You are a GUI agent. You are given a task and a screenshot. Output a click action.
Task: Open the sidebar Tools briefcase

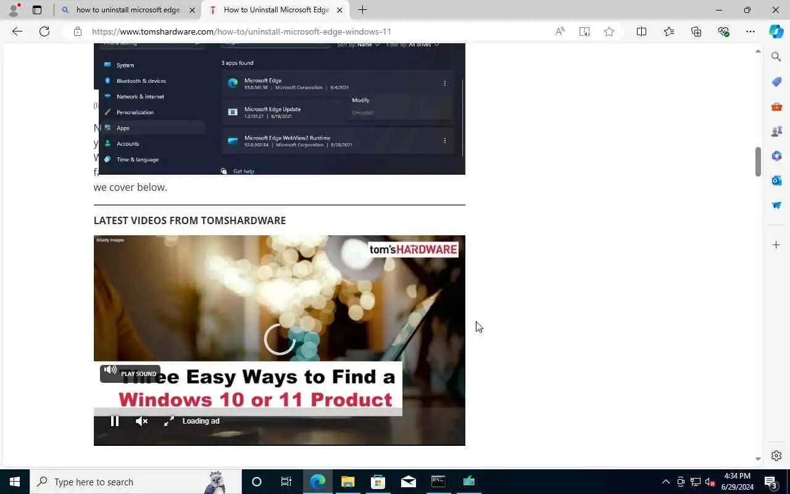pos(776,106)
